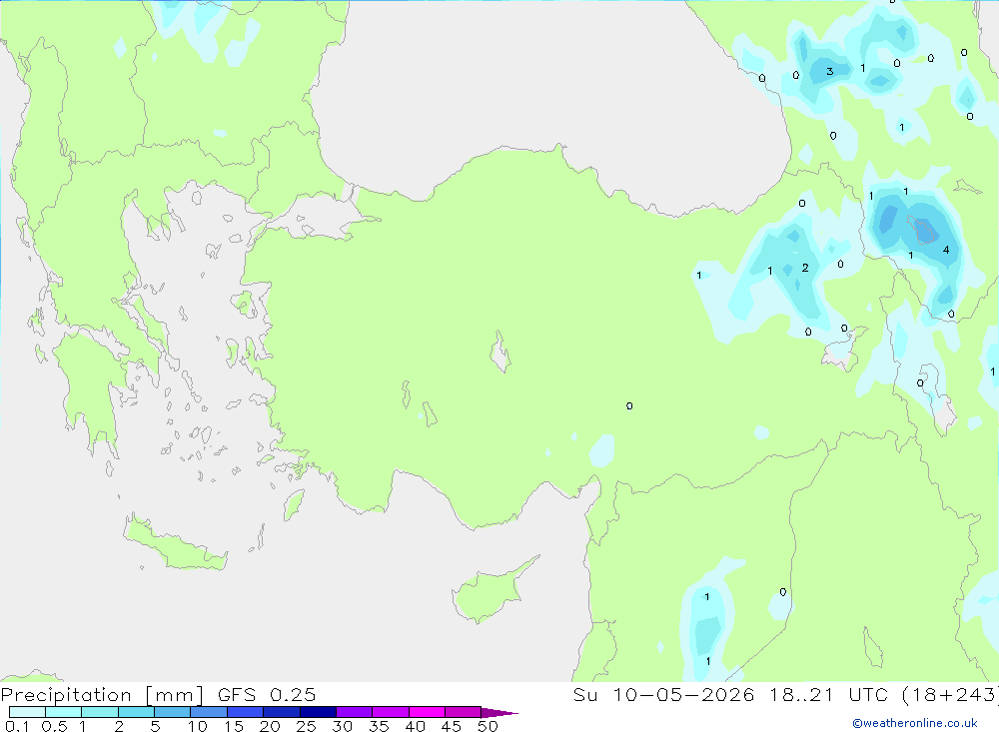Click the 1–2 mm legend swatch
This screenshot has width=999, height=732.
tap(99, 712)
